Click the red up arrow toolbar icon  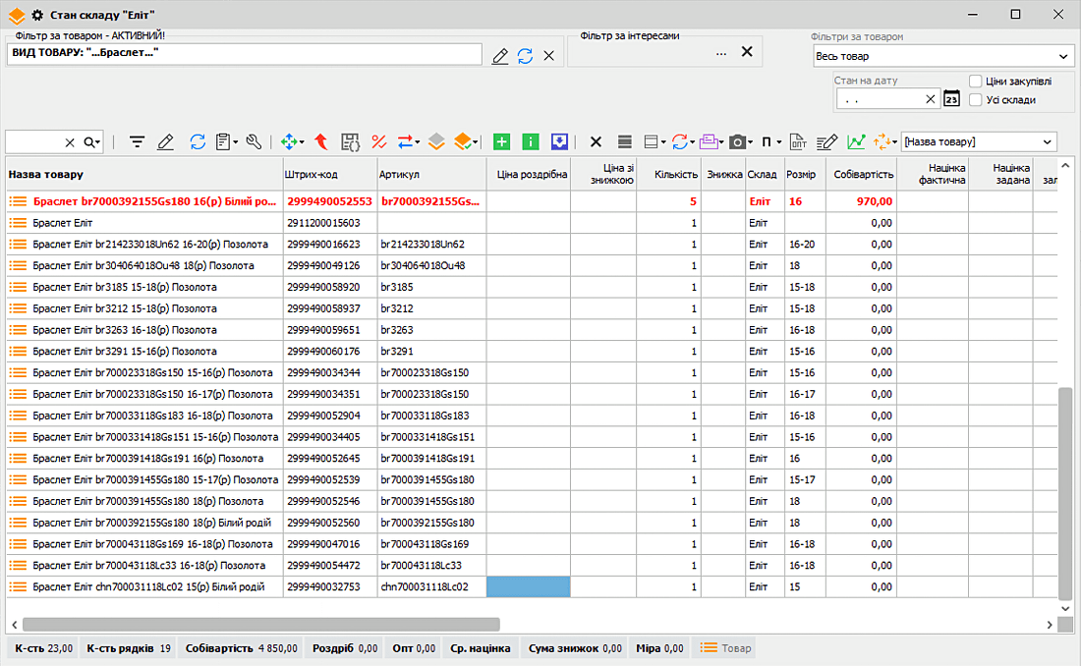pos(320,142)
